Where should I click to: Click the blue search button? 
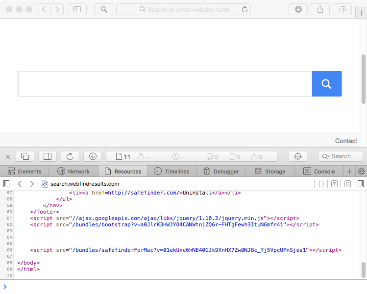(x=327, y=84)
